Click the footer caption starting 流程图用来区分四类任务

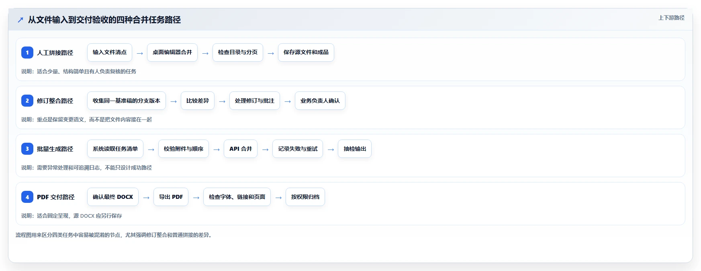pyautogui.click(x=114, y=235)
